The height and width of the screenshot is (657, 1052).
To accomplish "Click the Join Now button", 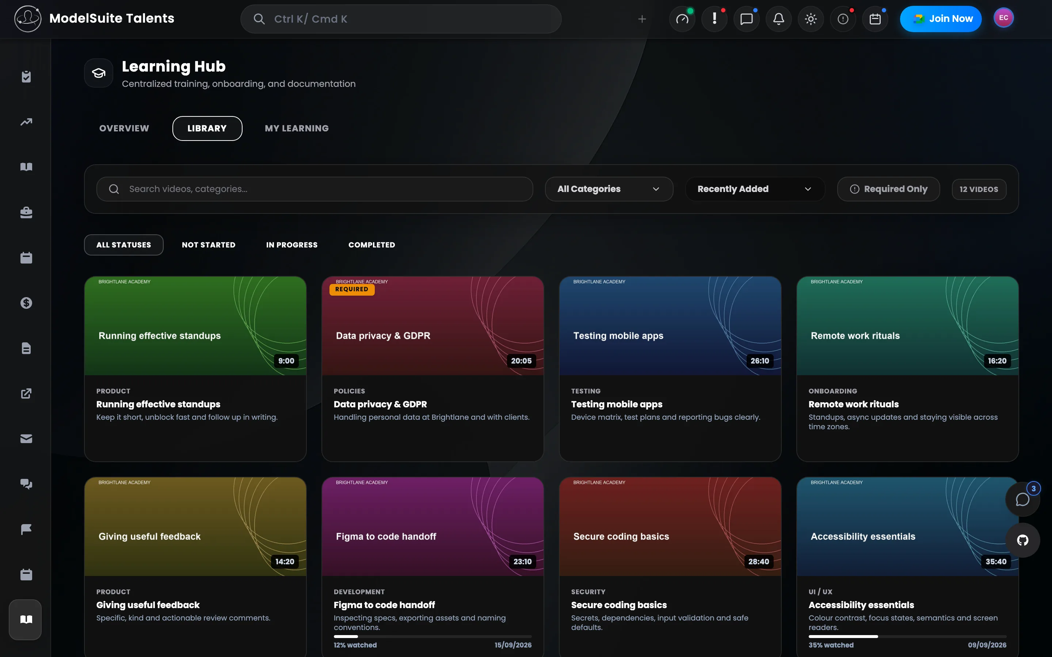I will point(941,19).
